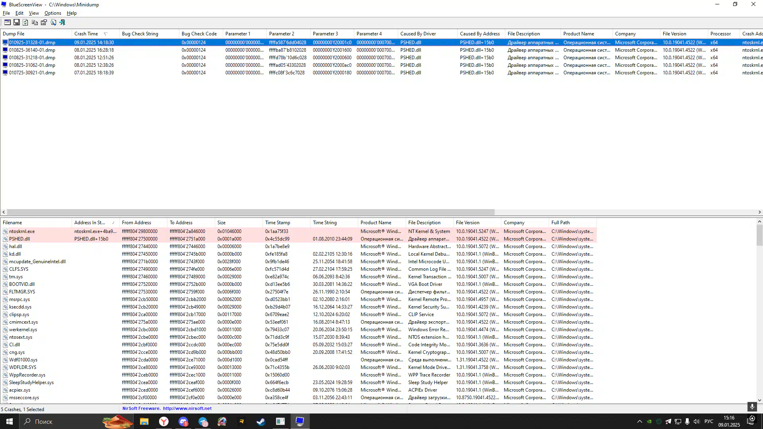This screenshot has width=763, height=429.
Task: Click the NVIDIA tray icon
Action: pyautogui.click(x=649, y=421)
